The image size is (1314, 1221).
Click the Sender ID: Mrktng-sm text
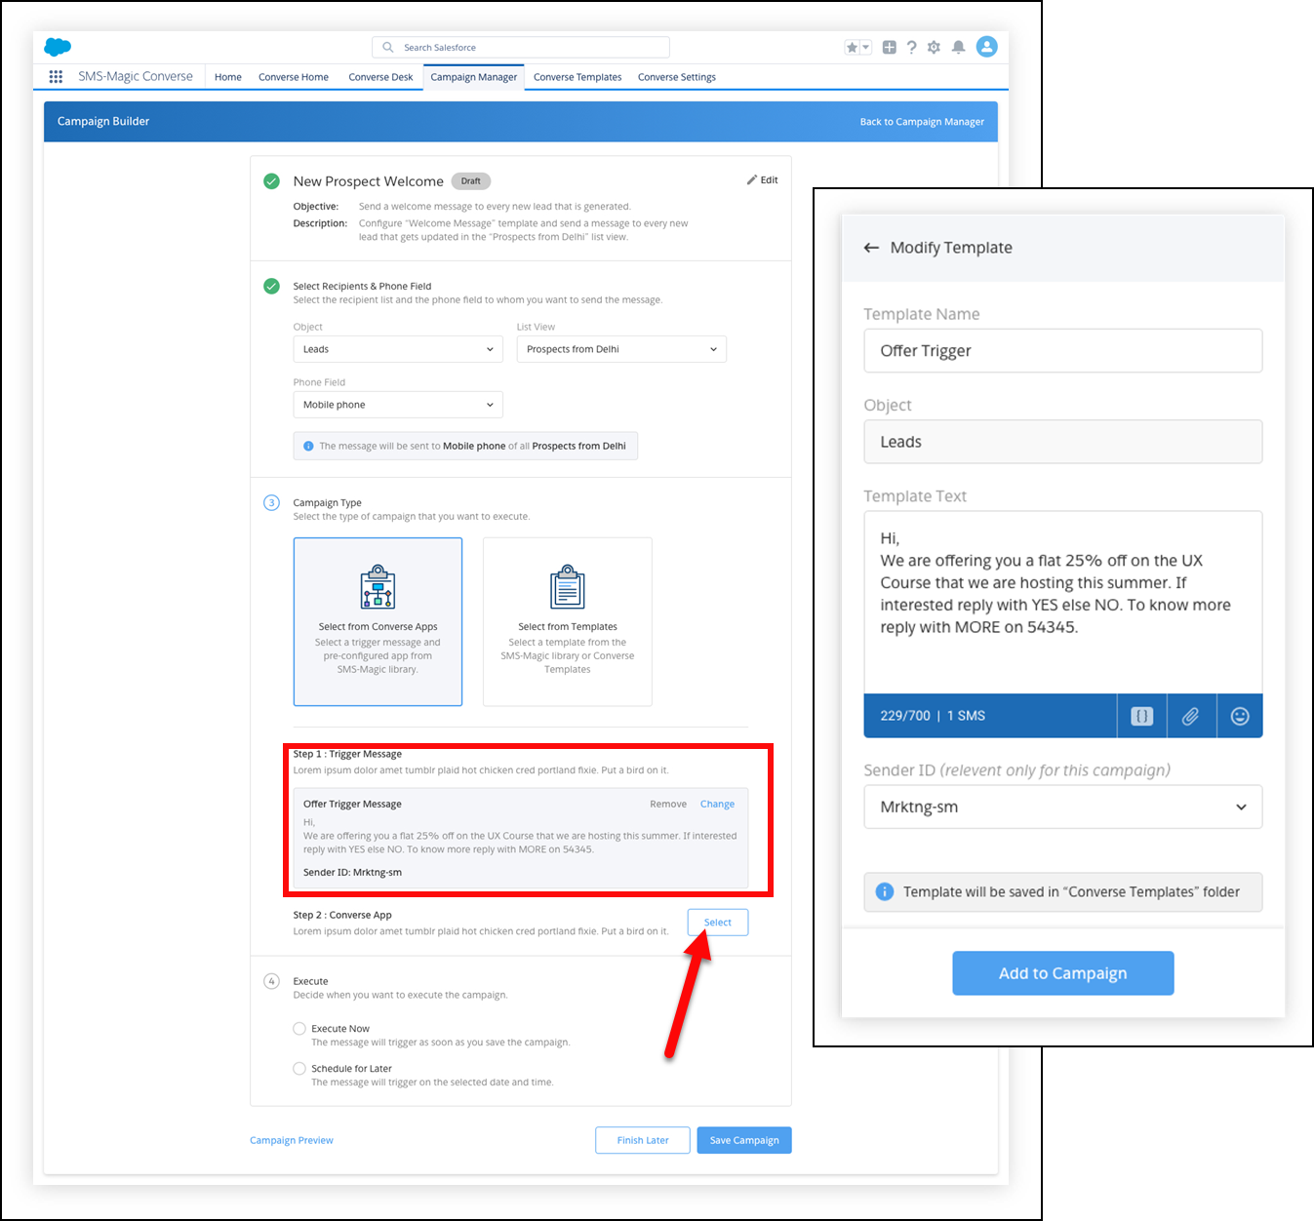(x=352, y=872)
